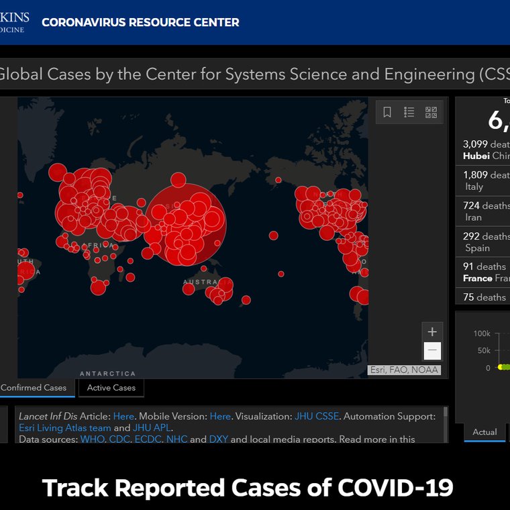
Task: Open the DXY data source link
Action: [x=219, y=439]
